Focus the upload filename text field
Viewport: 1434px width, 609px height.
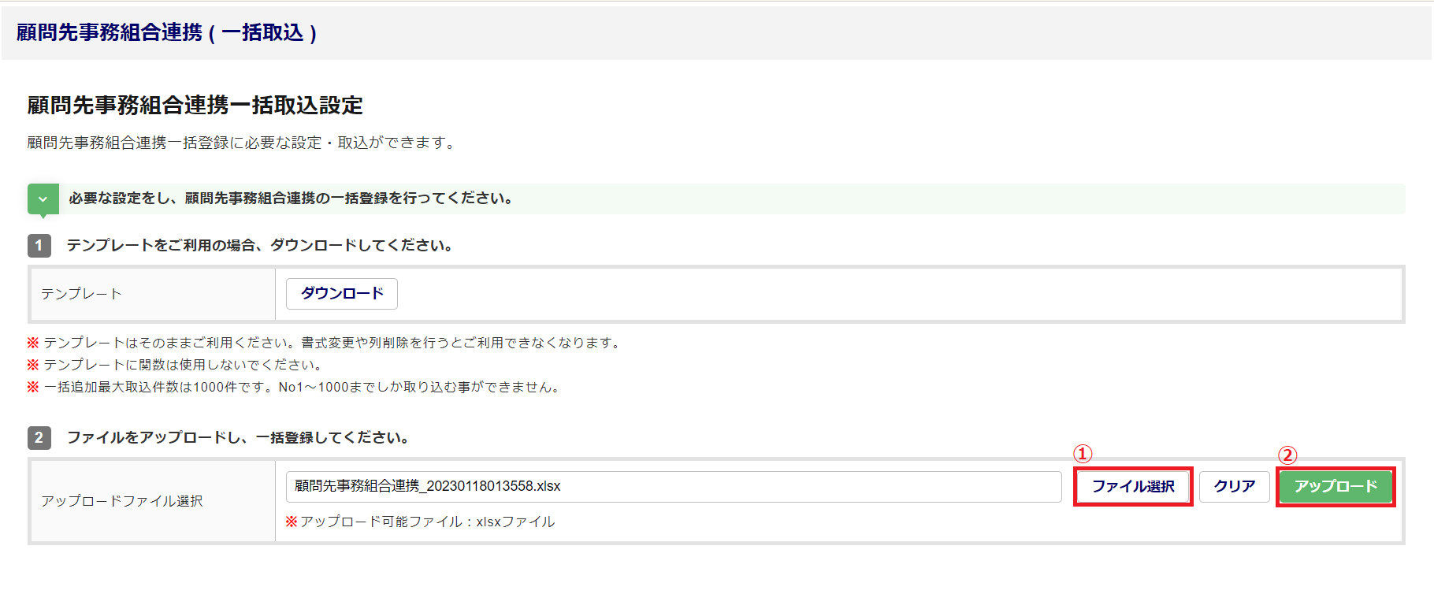pyautogui.click(x=673, y=487)
